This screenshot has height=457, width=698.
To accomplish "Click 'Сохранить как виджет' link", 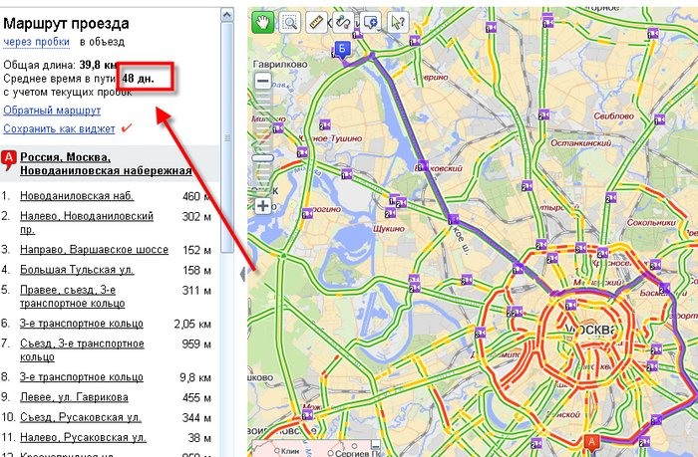I will pyautogui.click(x=58, y=128).
